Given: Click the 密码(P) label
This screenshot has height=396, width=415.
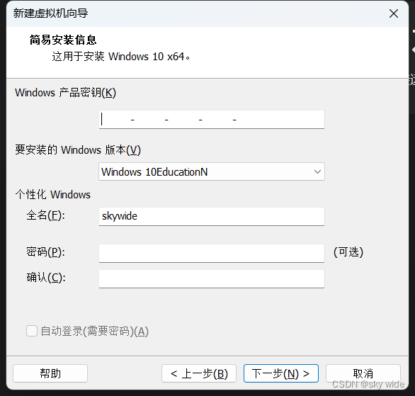Looking at the screenshot, I should click(45, 251).
